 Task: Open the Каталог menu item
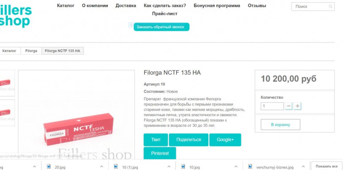[66, 6]
